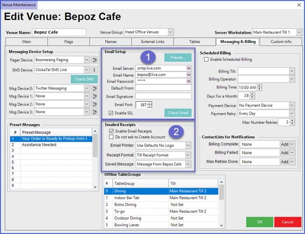Open the Custom Info tab
The width and height of the screenshot is (305, 234).
point(281,42)
